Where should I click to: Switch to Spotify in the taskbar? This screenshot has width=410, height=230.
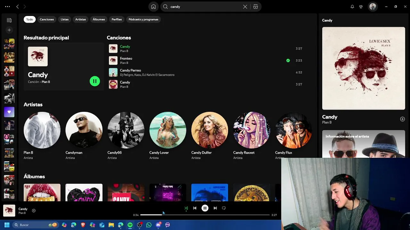[x=130, y=225]
